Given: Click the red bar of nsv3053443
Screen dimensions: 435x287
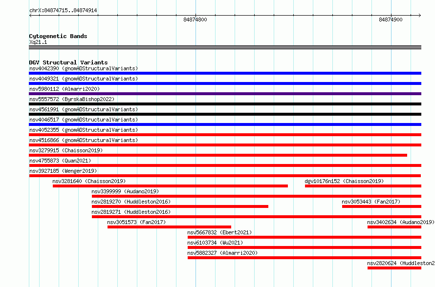Looking at the screenshot, I should (x=382, y=206).
